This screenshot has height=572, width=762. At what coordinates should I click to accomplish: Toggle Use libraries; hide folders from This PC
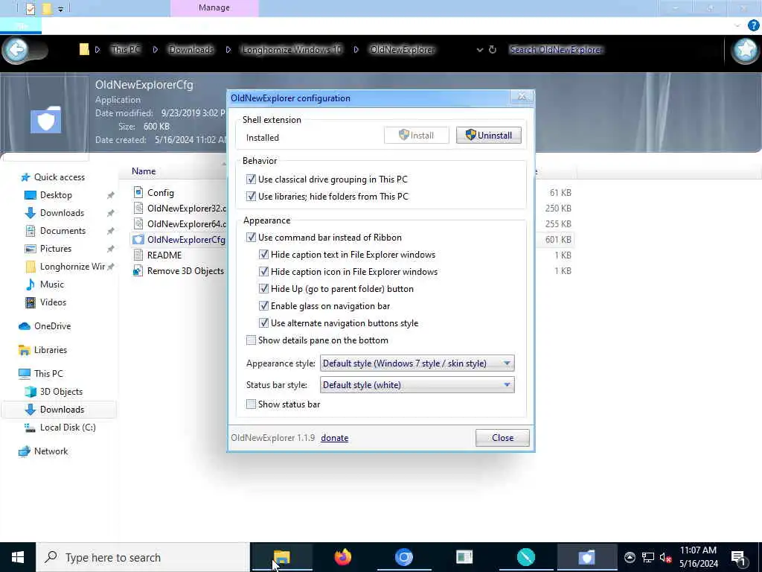click(251, 196)
